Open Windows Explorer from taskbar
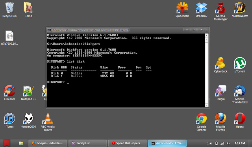This screenshot has width=252, height=147. coord(21,143)
